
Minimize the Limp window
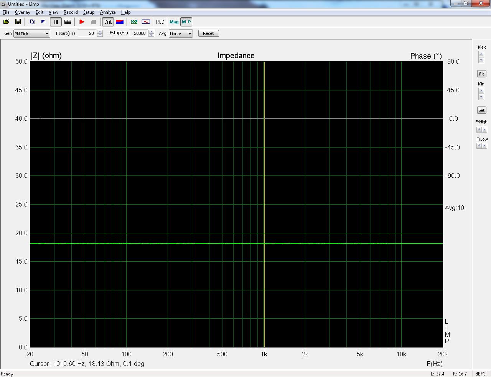455,3
